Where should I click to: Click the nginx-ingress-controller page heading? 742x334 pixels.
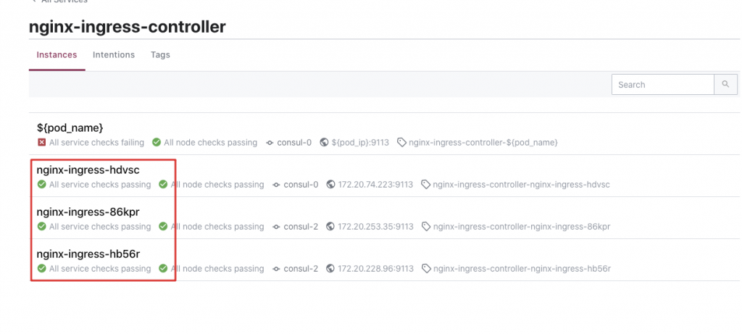click(128, 27)
